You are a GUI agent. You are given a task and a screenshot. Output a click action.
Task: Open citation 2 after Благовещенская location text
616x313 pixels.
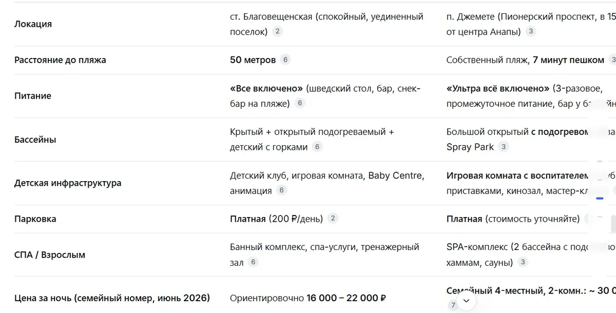278,32
